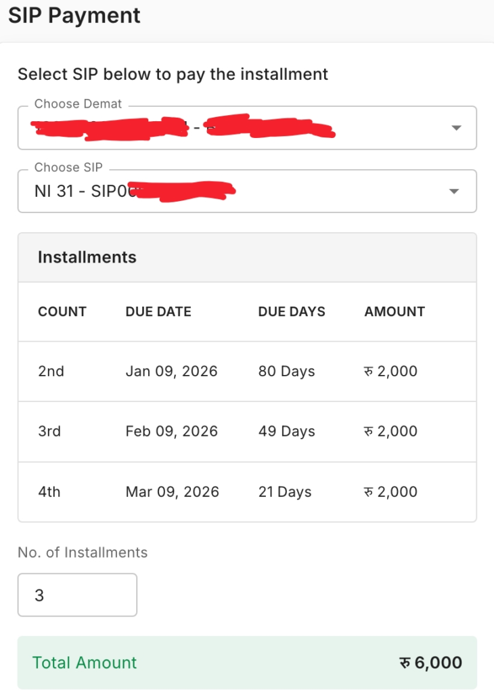Click the No. of Installments input box
This screenshot has height=693, width=494.
[77, 595]
